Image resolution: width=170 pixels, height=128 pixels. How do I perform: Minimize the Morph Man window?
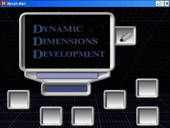pyautogui.click(x=158, y=4)
